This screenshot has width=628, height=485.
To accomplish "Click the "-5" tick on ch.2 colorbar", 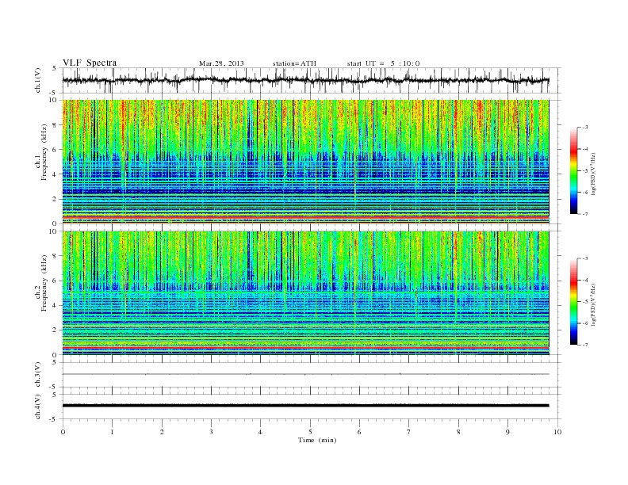I will click(x=585, y=301).
